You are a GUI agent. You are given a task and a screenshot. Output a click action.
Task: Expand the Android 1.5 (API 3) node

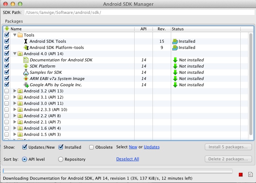(15, 134)
